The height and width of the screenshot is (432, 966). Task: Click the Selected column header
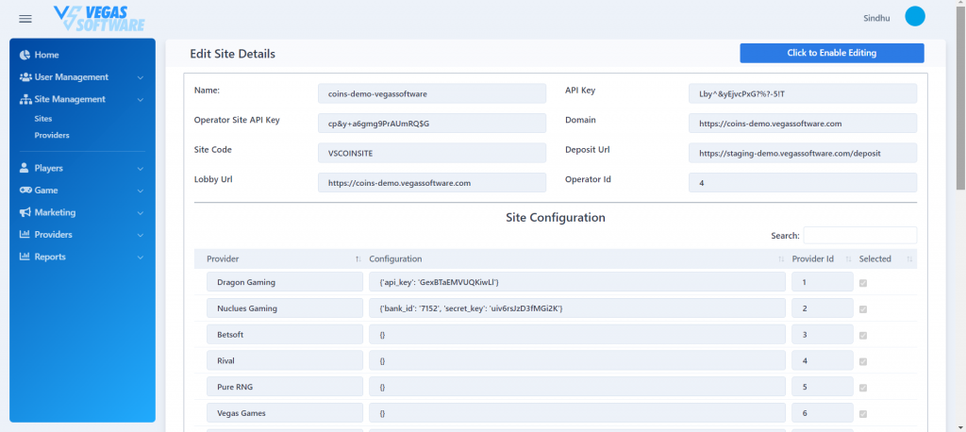(x=874, y=258)
